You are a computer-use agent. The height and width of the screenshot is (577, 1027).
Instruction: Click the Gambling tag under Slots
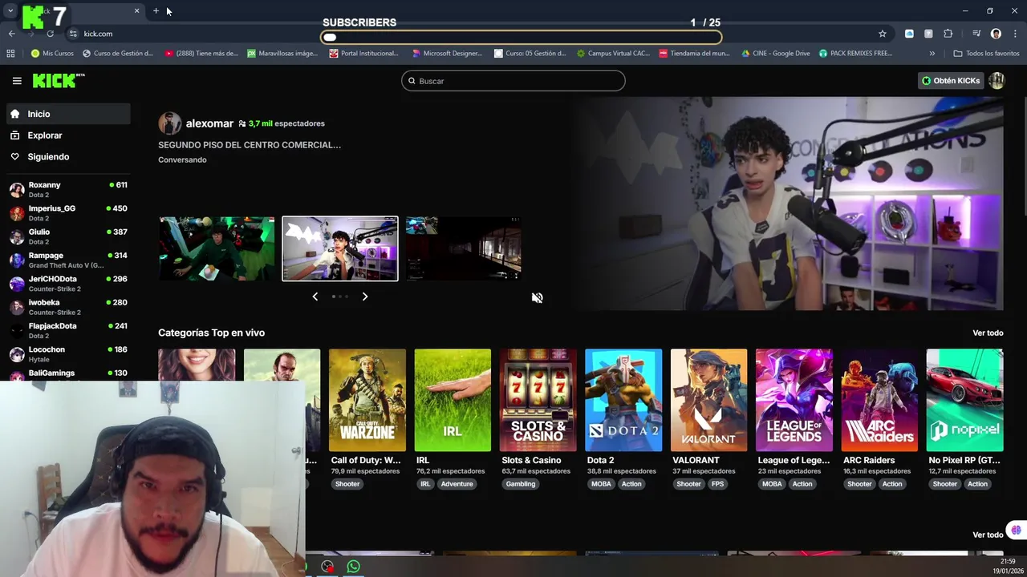coord(521,484)
